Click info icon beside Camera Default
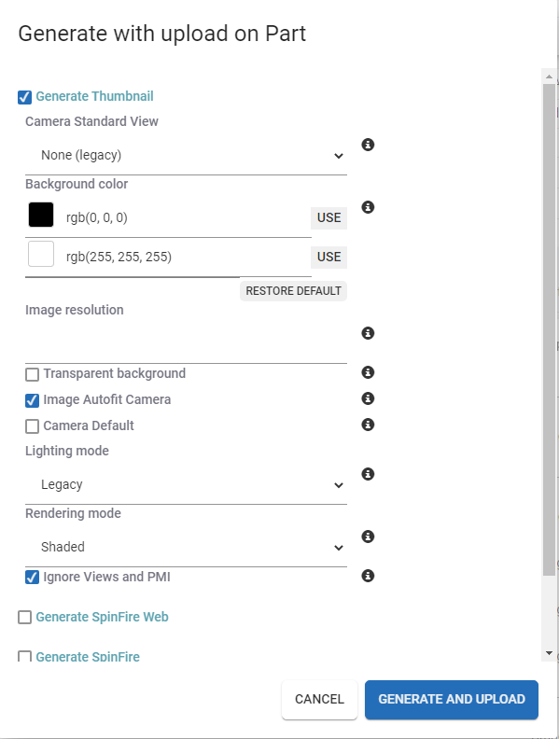 (x=368, y=425)
